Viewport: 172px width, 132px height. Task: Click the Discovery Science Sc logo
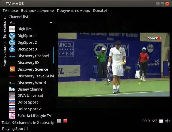point(12,69)
